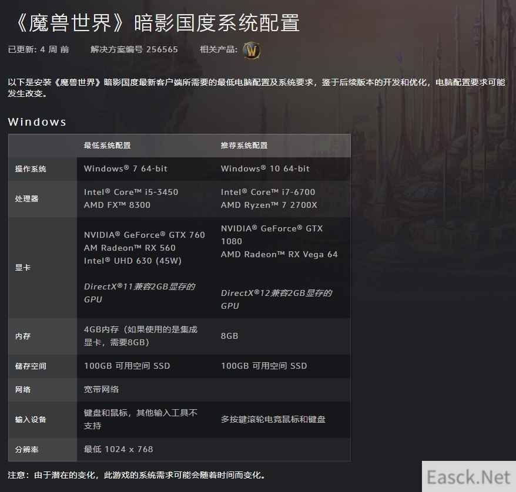516x492 pixels.
Task: Click the DirectX®12兼容2GB显存的 GPU note
Action: [x=276, y=299]
